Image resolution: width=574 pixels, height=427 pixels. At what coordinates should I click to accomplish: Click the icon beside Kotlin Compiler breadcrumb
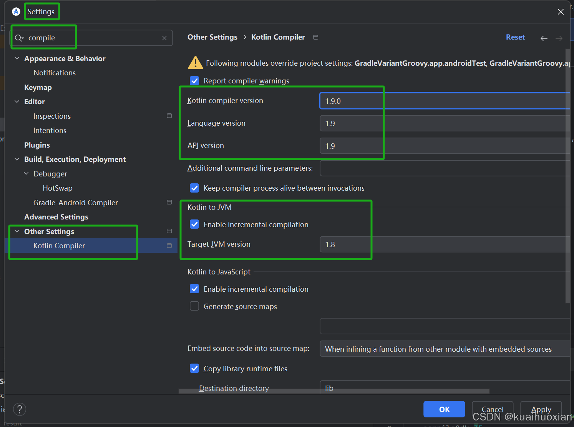pyautogui.click(x=315, y=37)
